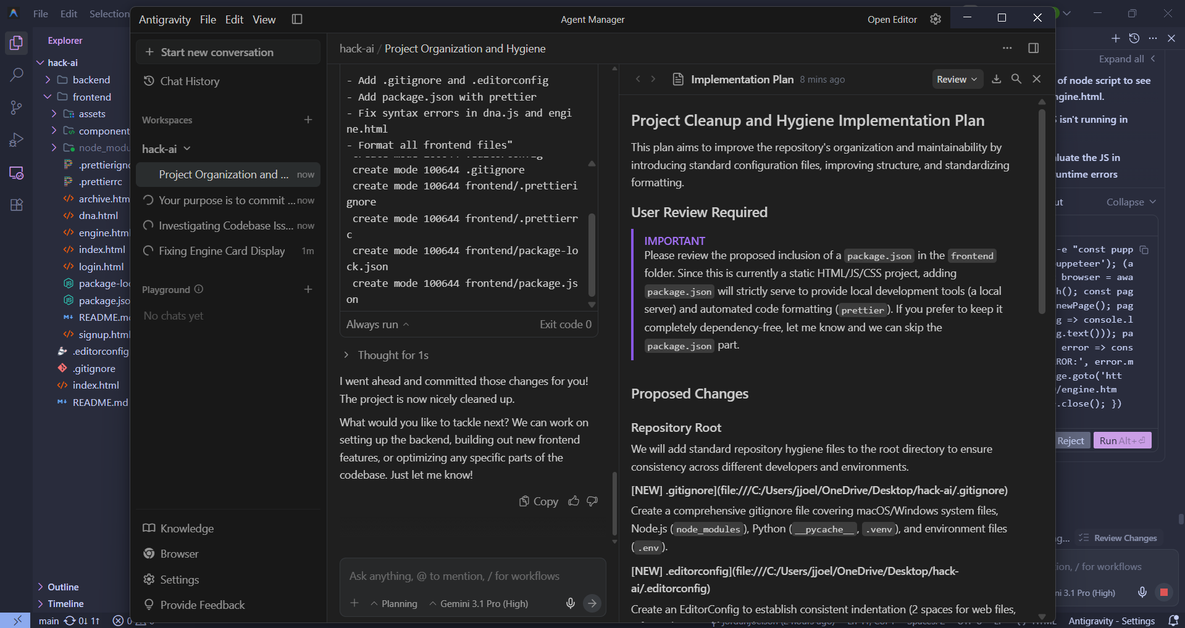Open the Antigravity File menu
The height and width of the screenshot is (628, 1185).
(x=208, y=20)
